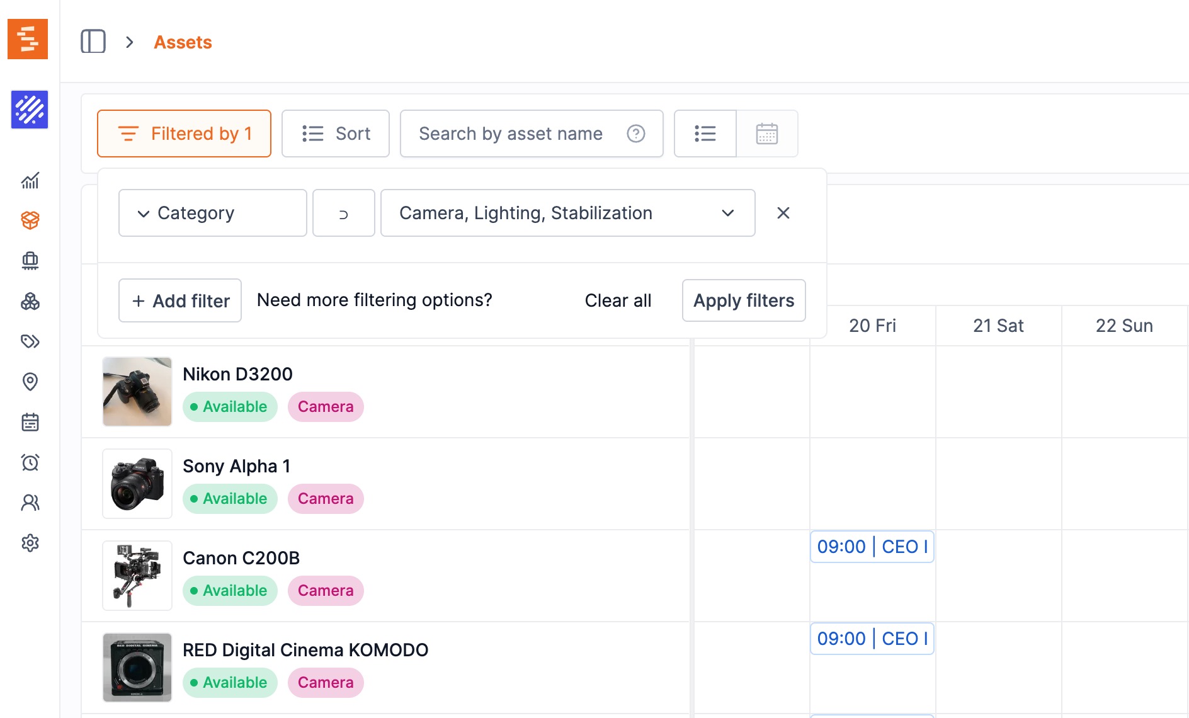Open the dashboard chart icon in sidebar

[x=30, y=181]
